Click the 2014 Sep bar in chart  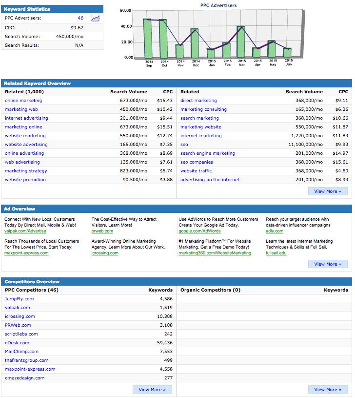click(148, 38)
